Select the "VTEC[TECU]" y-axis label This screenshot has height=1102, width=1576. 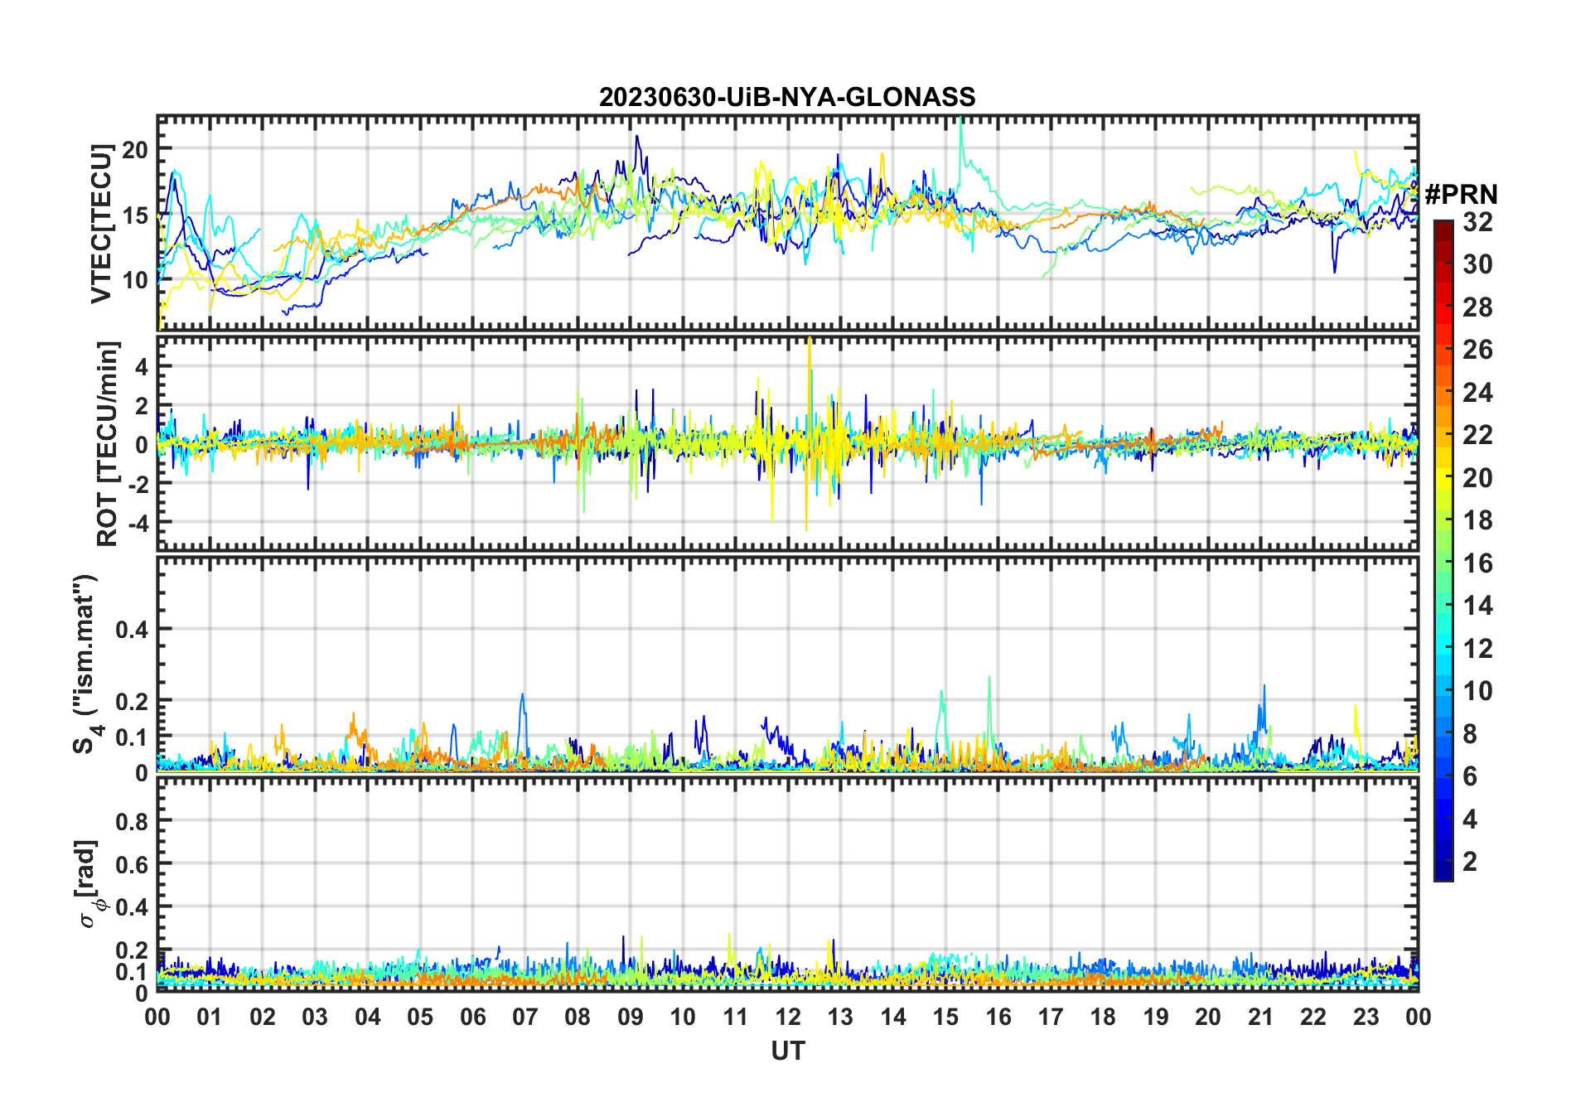tap(101, 224)
